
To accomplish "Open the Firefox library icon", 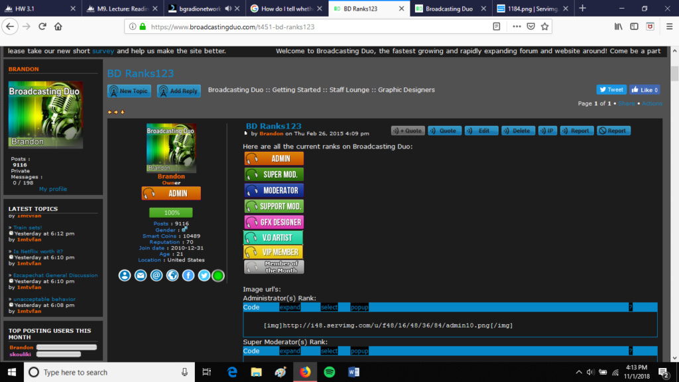I will [619, 27].
